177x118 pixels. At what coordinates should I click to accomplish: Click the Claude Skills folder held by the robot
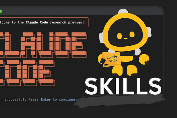111,59
